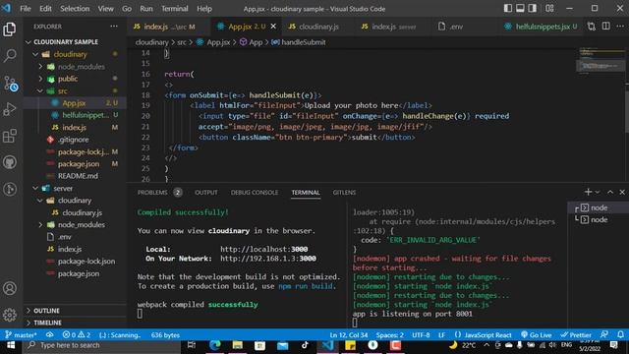The width and height of the screenshot is (629, 354).
Task: Open the Explorer view in activity bar
Action: [x=10, y=29]
